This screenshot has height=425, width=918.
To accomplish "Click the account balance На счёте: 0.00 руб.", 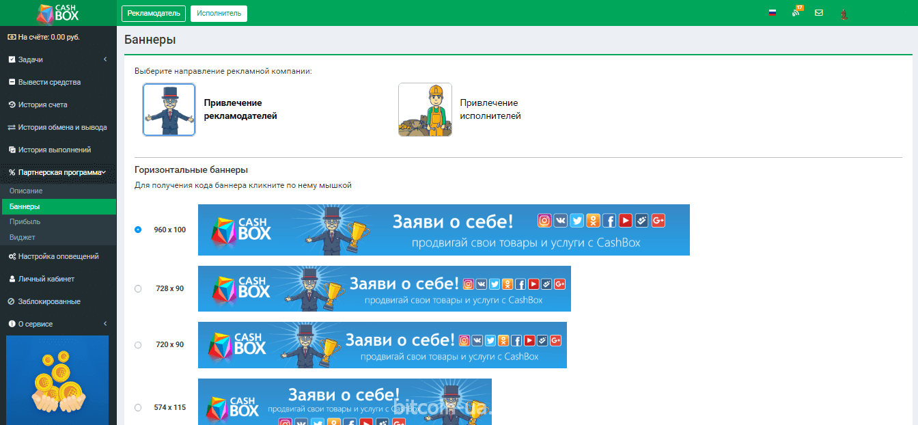I will [x=44, y=37].
